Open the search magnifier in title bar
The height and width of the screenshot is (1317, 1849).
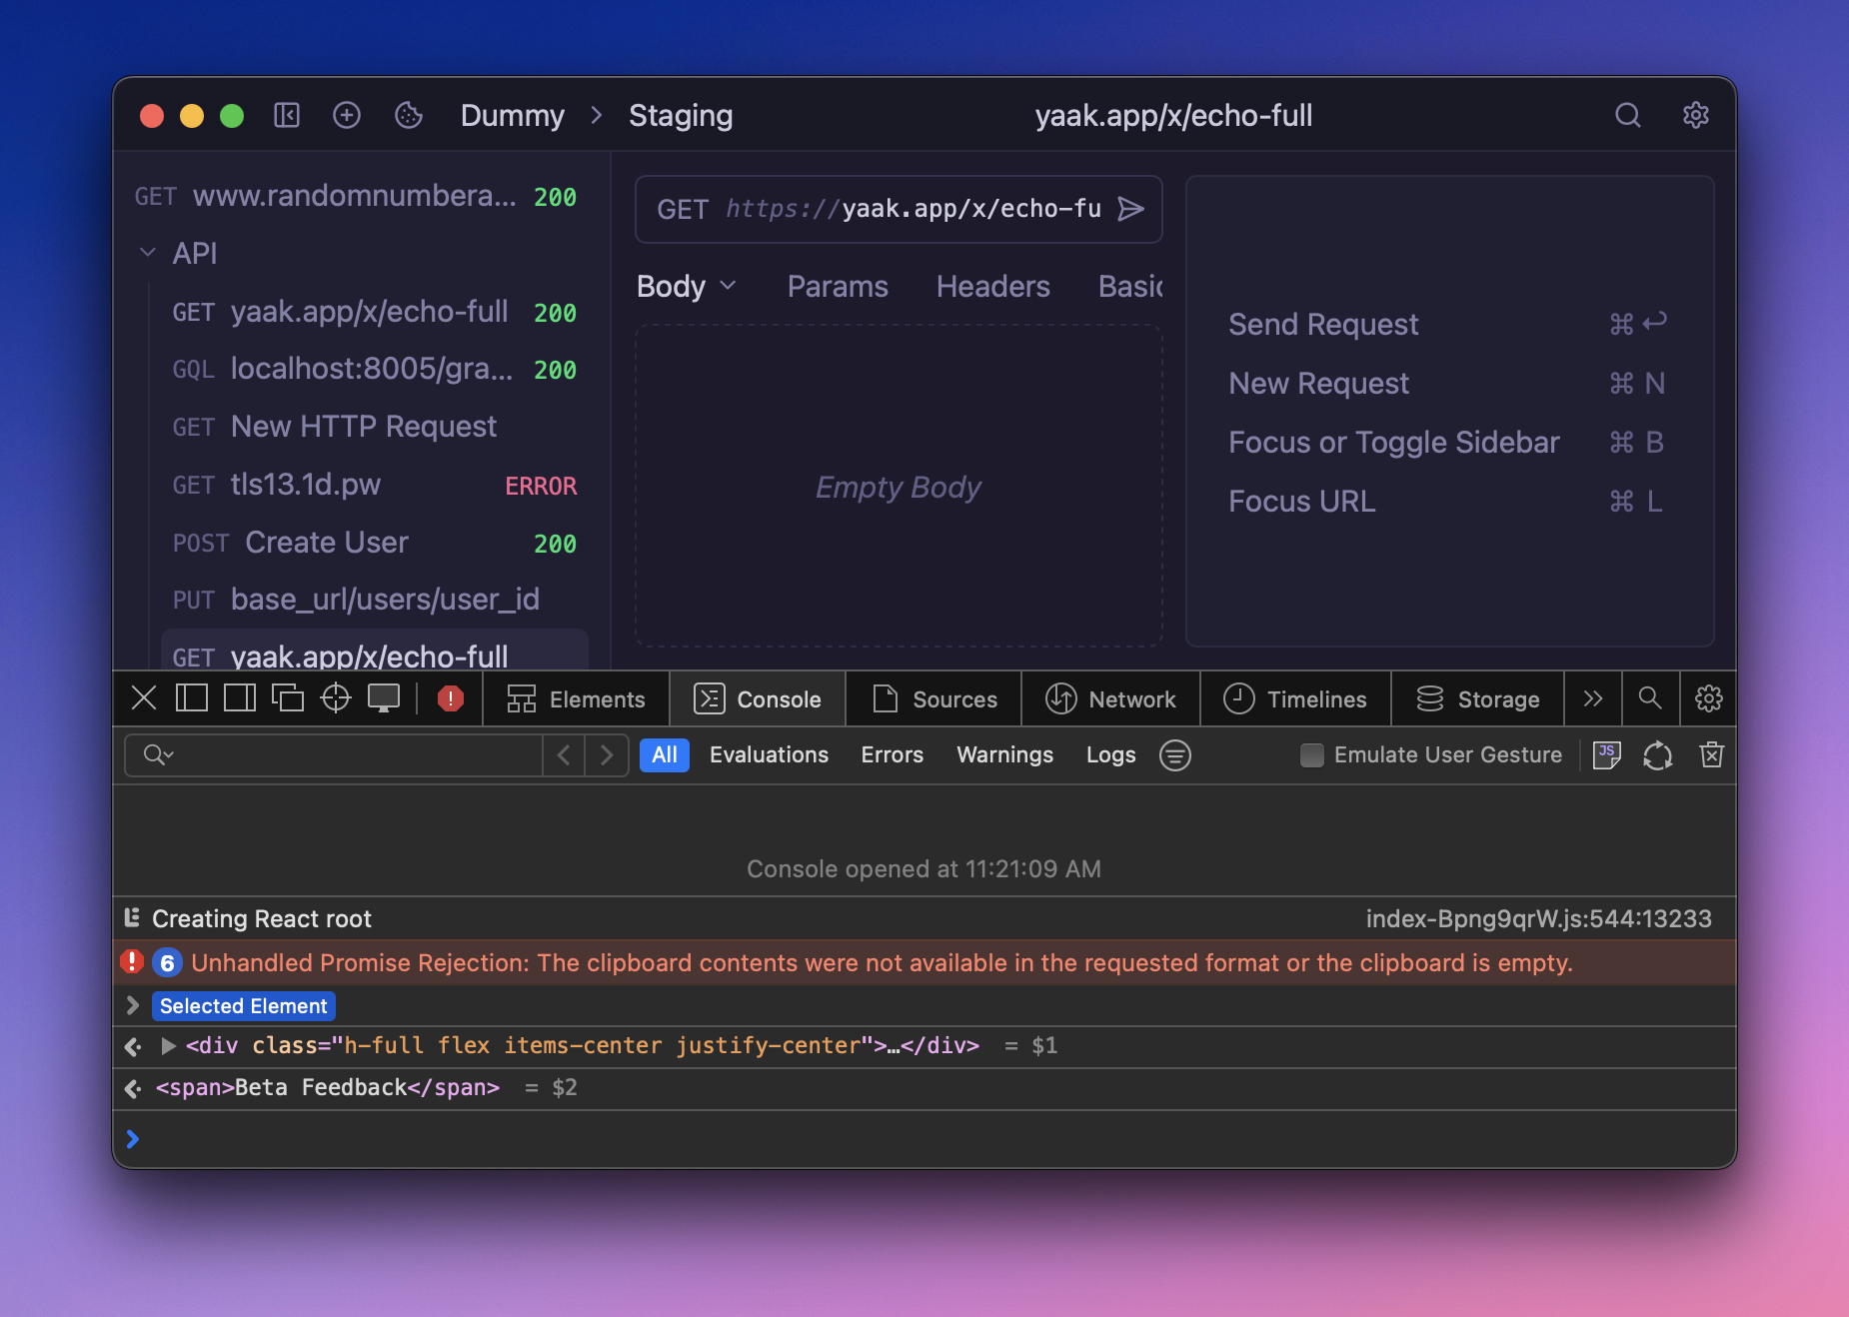[1627, 116]
